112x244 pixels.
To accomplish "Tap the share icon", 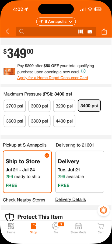I will tap(104, 31).
